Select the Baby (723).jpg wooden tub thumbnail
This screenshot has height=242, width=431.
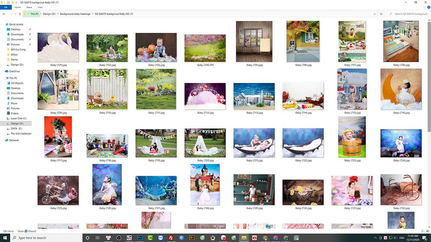(x=352, y=137)
